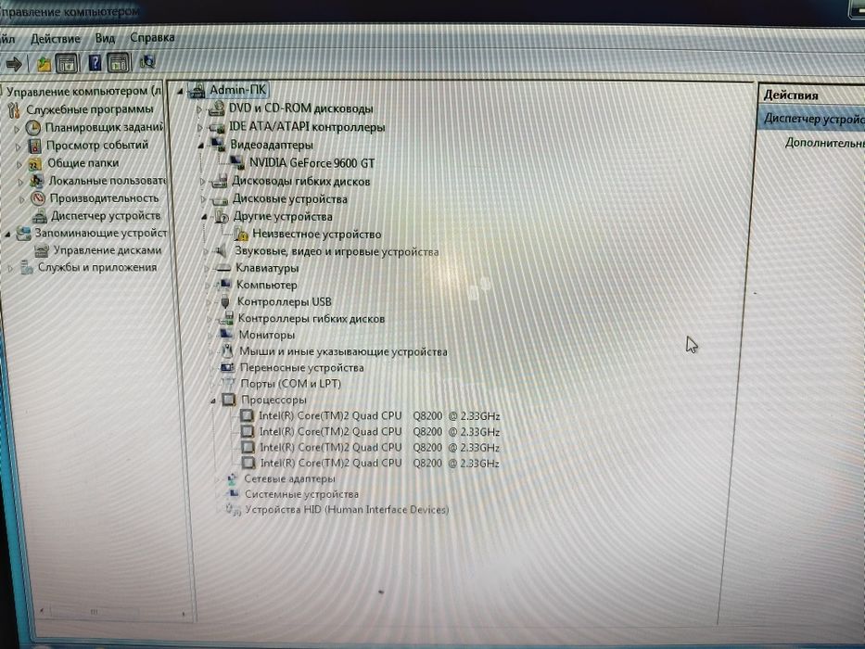Expand IDE ATA/ATAPI контроллеры node
This screenshot has height=649, width=865.
pyautogui.click(x=200, y=128)
